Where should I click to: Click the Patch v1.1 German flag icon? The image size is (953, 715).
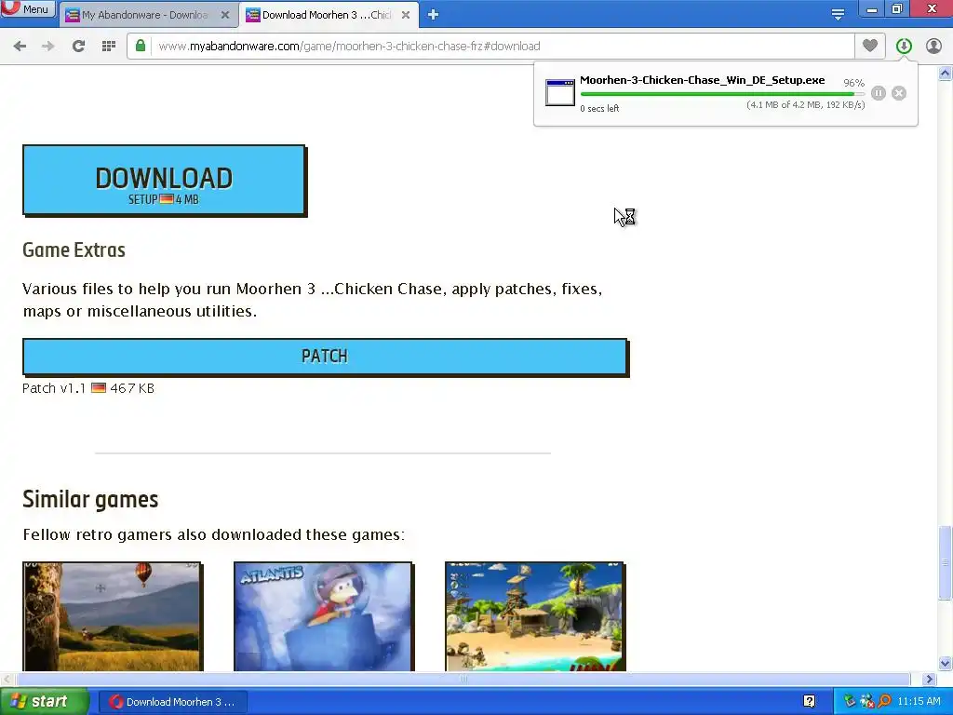99,388
